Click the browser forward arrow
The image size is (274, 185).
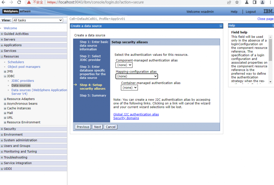[x=11, y=2]
